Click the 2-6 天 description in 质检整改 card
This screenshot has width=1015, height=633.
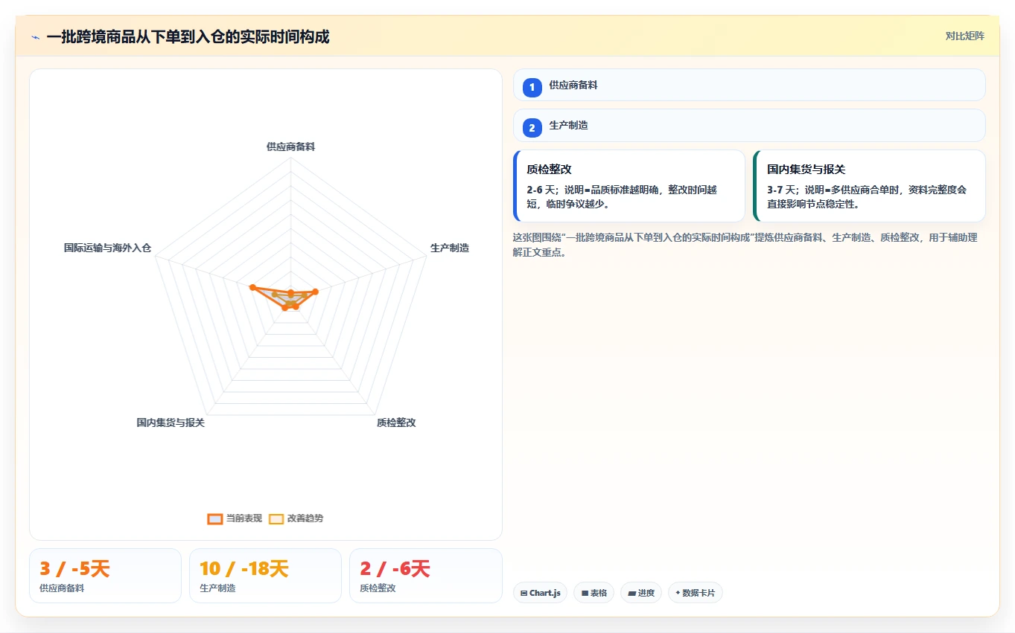click(x=622, y=196)
